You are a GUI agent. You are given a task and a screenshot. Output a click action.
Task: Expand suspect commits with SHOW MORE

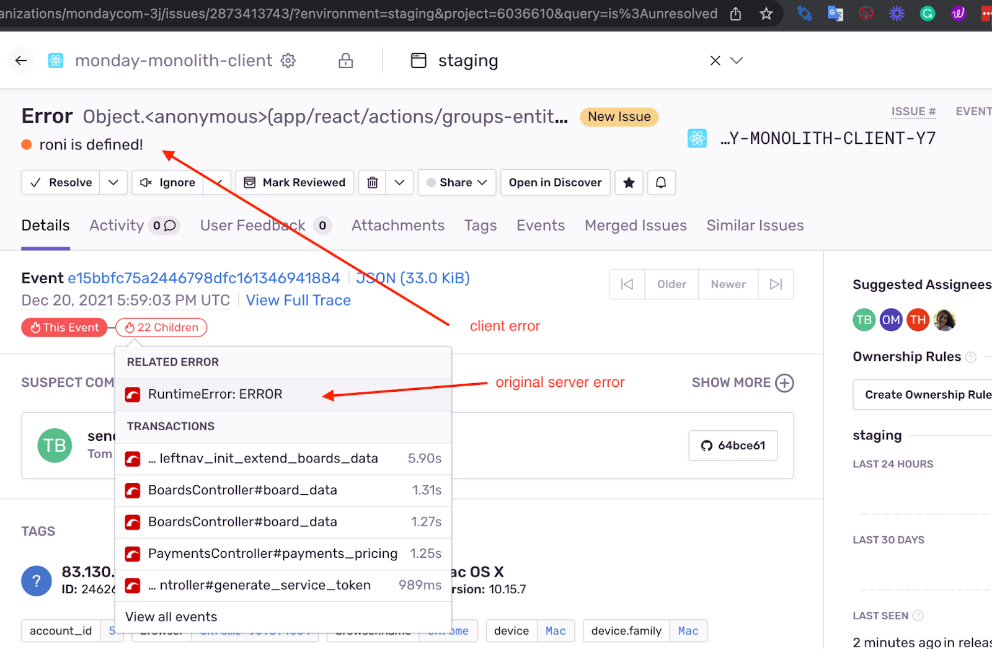(743, 382)
